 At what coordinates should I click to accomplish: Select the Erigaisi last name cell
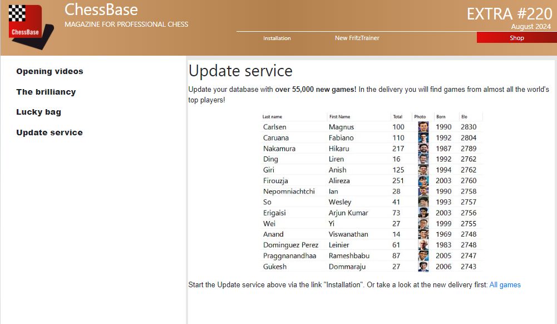pos(274,213)
